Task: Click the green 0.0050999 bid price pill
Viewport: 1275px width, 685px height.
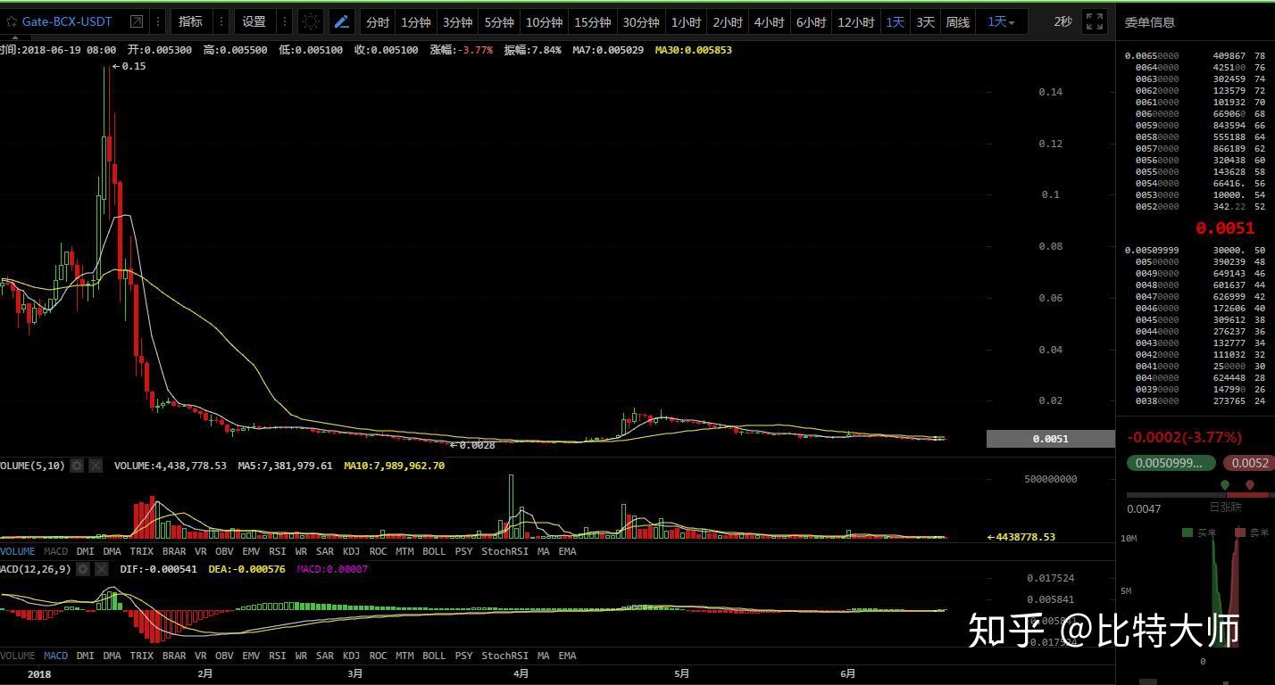Action: click(x=1171, y=463)
